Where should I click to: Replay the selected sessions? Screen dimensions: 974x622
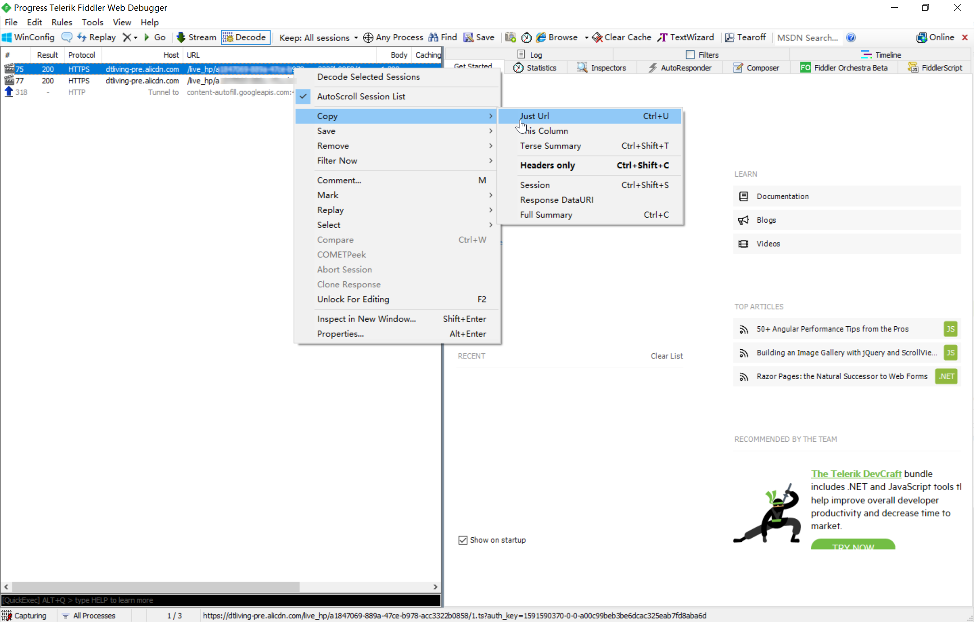click(x=96, y=37)
